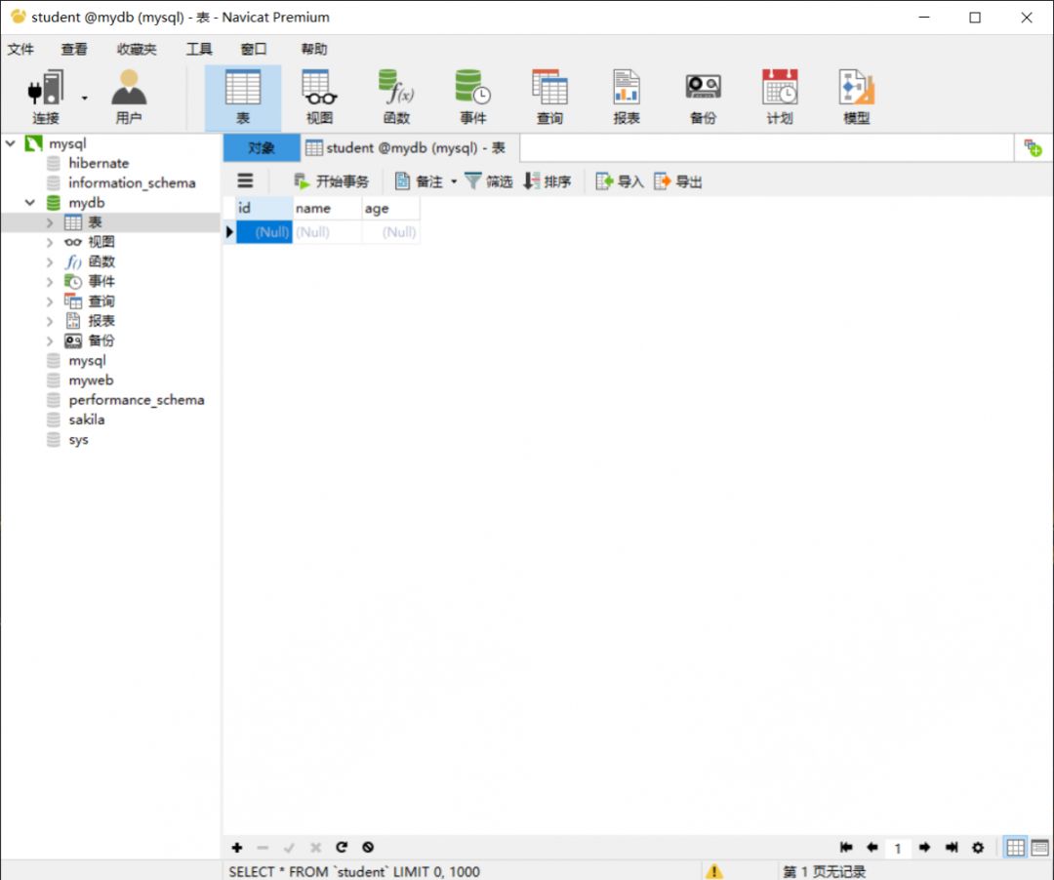Click the new tab icon at top right

(1033, 147)
